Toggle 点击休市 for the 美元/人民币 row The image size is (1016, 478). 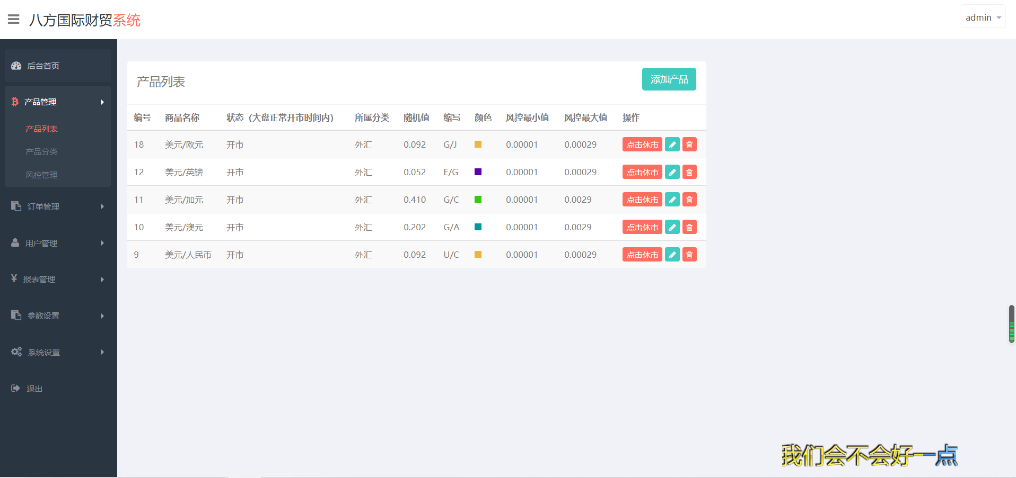pos(642,255)
